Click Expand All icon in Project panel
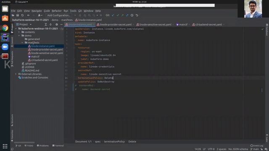Image resolution: width=269 pixels, height=151 pixels. click(46, 24)
